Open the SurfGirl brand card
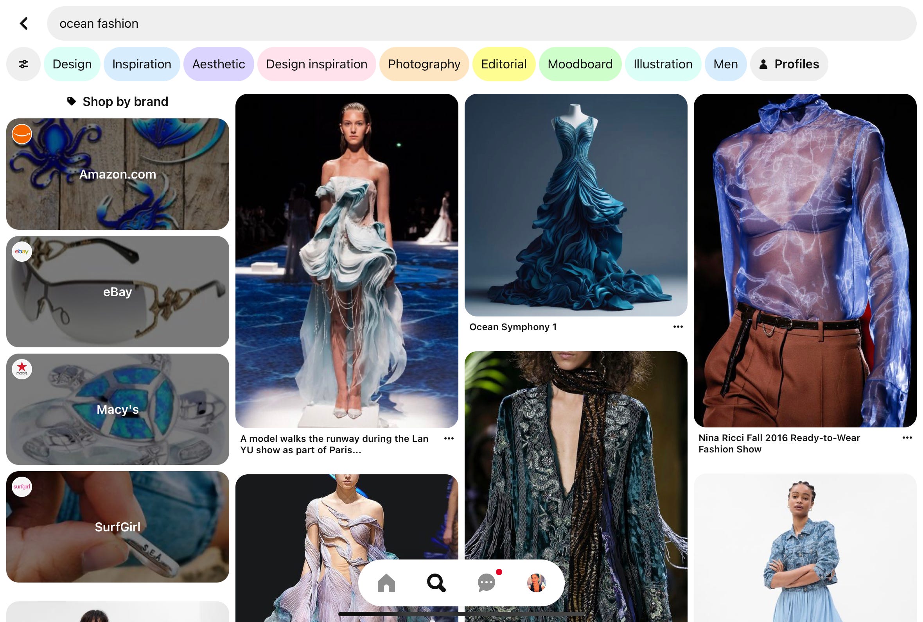The image size is (923, 622). [x=117, y=527]
